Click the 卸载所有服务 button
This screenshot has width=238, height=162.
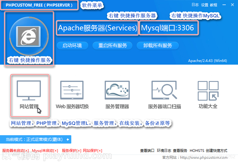pos(158,46)
